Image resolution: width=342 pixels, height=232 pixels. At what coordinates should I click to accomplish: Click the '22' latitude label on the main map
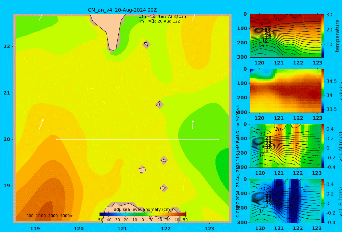pos(7,46)
